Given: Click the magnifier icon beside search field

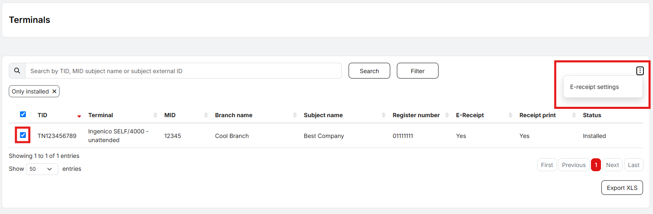Looking at the screenshot, I should [x=17, y=71].
